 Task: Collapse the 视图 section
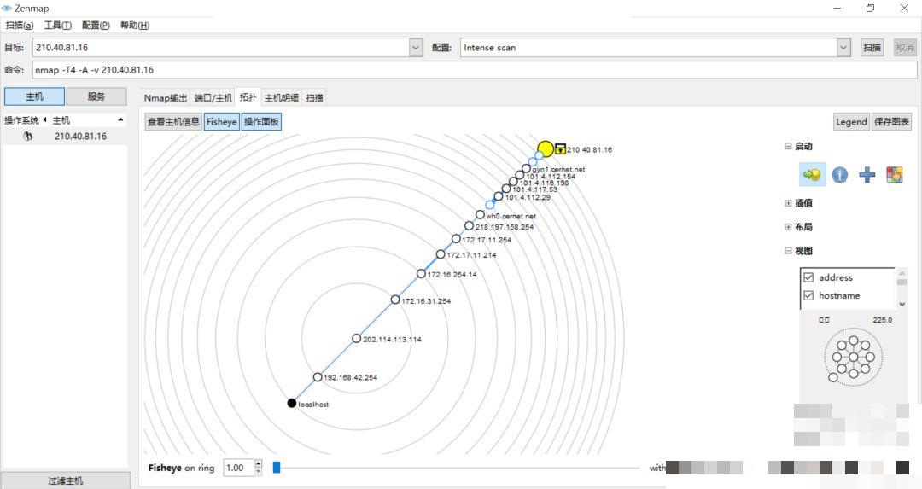click(x=788, y=251)
